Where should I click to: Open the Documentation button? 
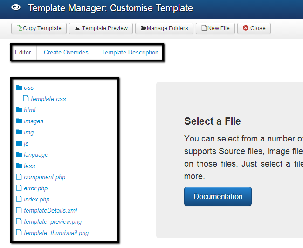[x=218, y=196]
